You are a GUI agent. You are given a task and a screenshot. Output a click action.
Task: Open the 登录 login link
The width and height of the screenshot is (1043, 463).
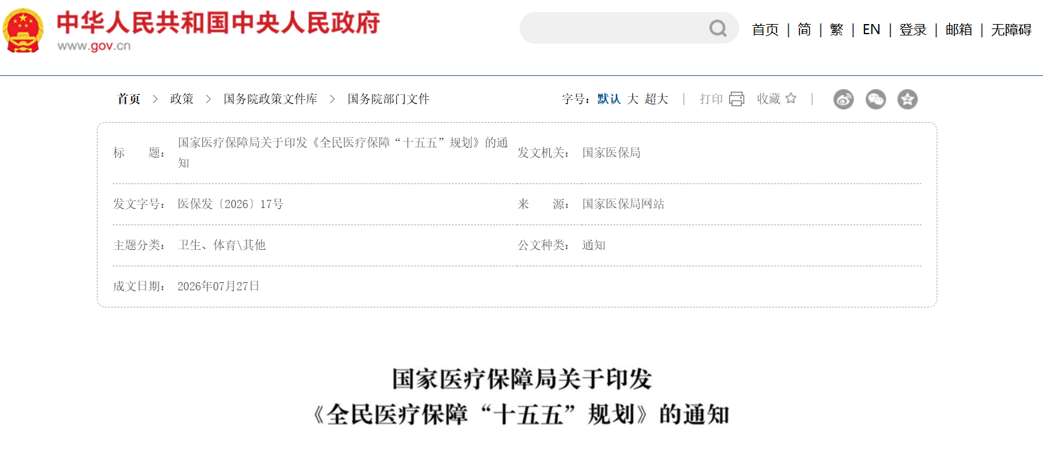913,30
